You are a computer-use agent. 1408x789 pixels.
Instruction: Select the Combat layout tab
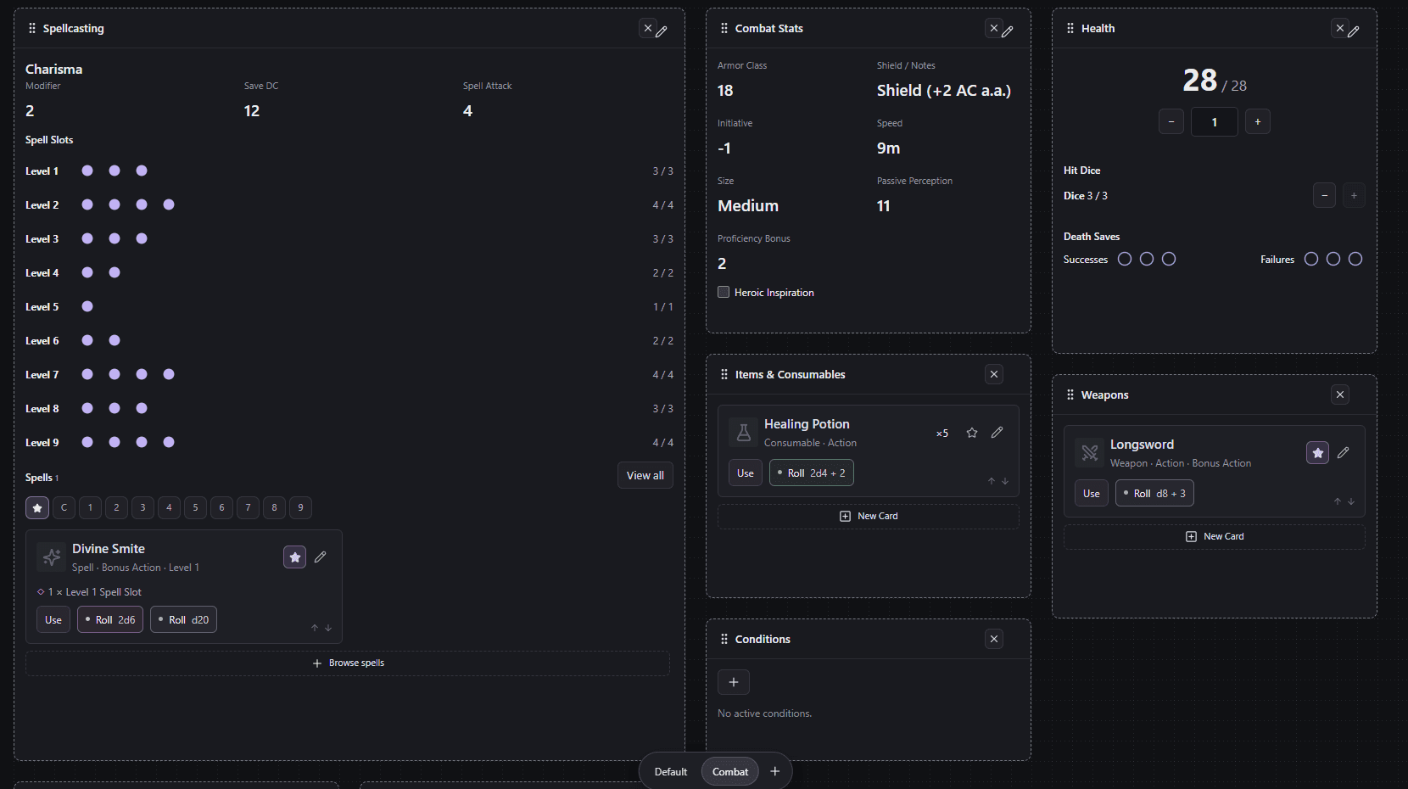coord(730,771)
